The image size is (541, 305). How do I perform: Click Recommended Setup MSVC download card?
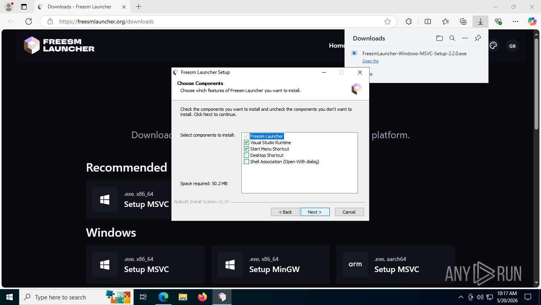(129, 199)
